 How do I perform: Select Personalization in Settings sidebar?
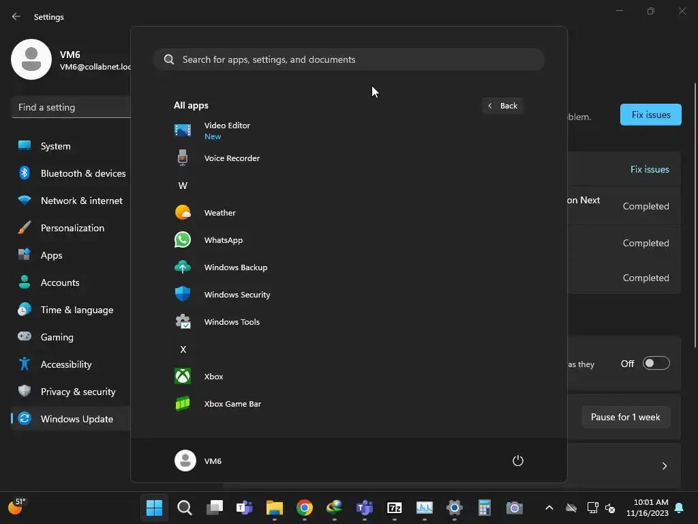[x=71, y=228]
